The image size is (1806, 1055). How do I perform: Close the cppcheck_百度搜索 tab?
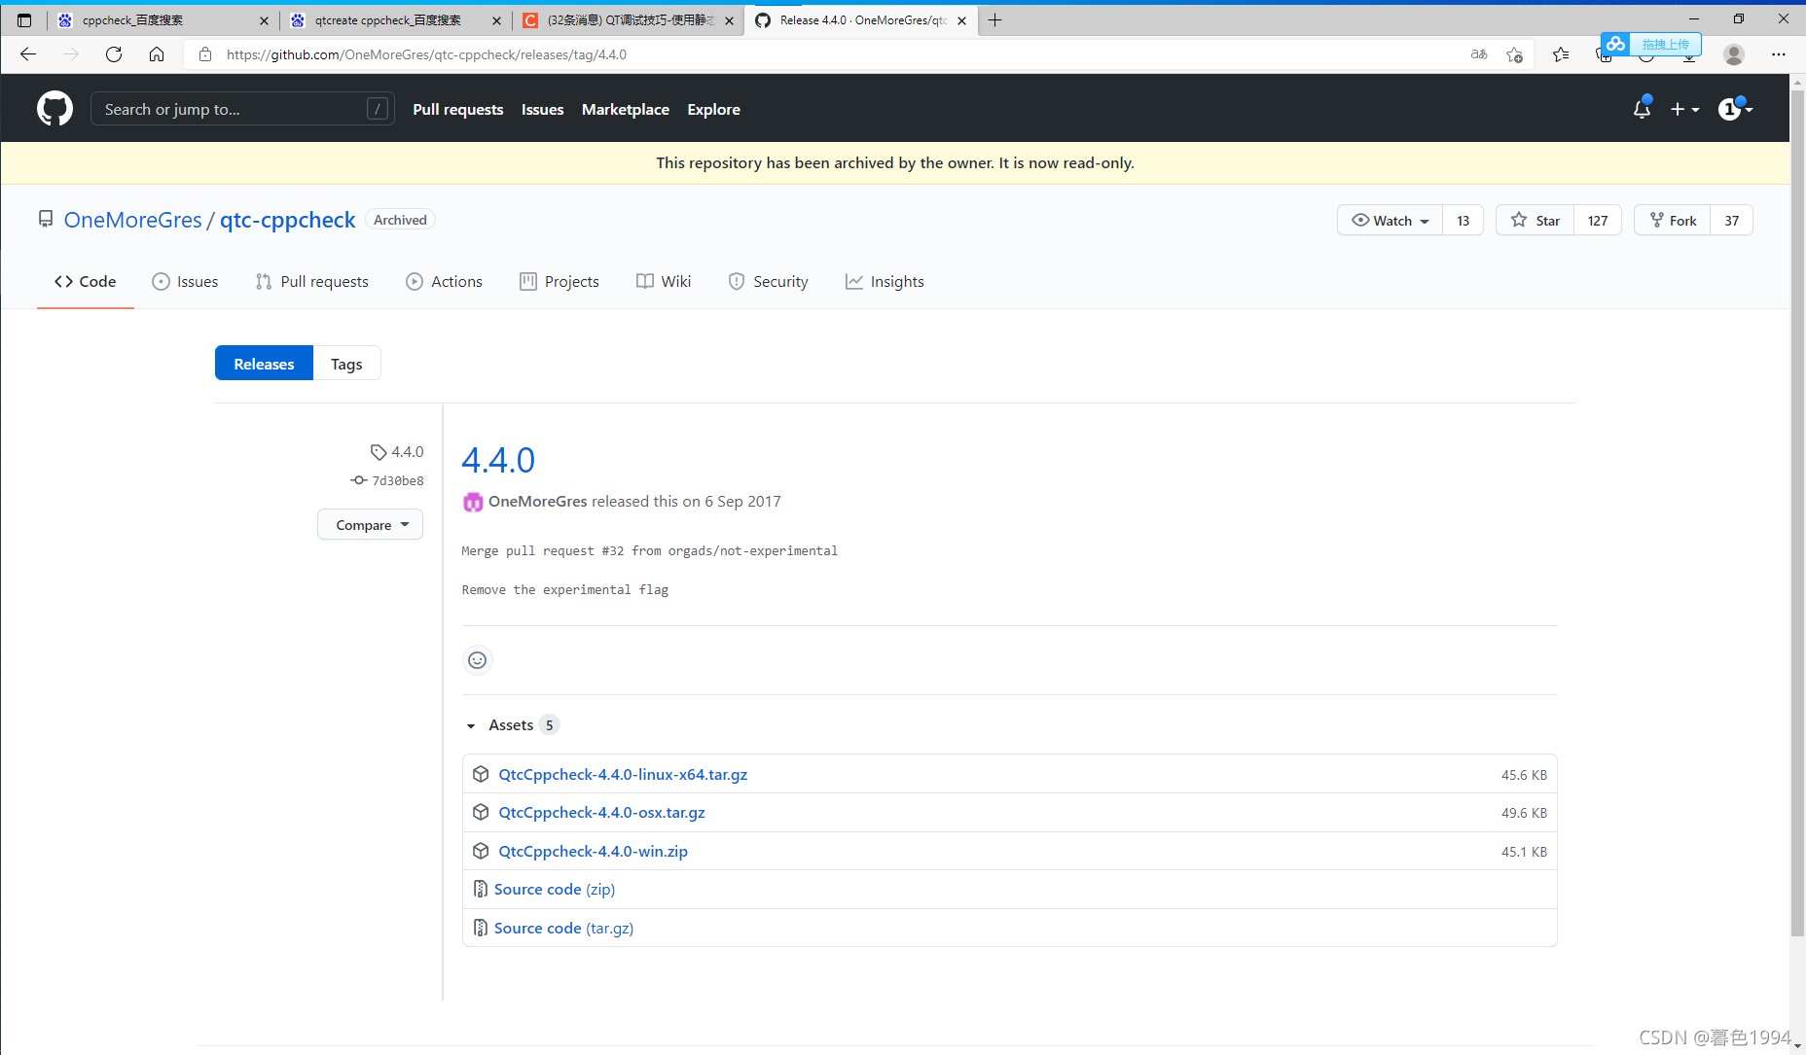point(264,20)
